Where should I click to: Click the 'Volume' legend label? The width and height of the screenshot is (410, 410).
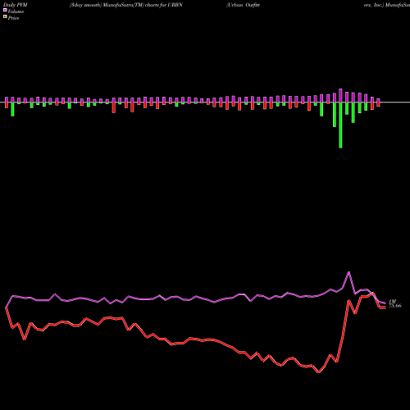click(16, 11)
